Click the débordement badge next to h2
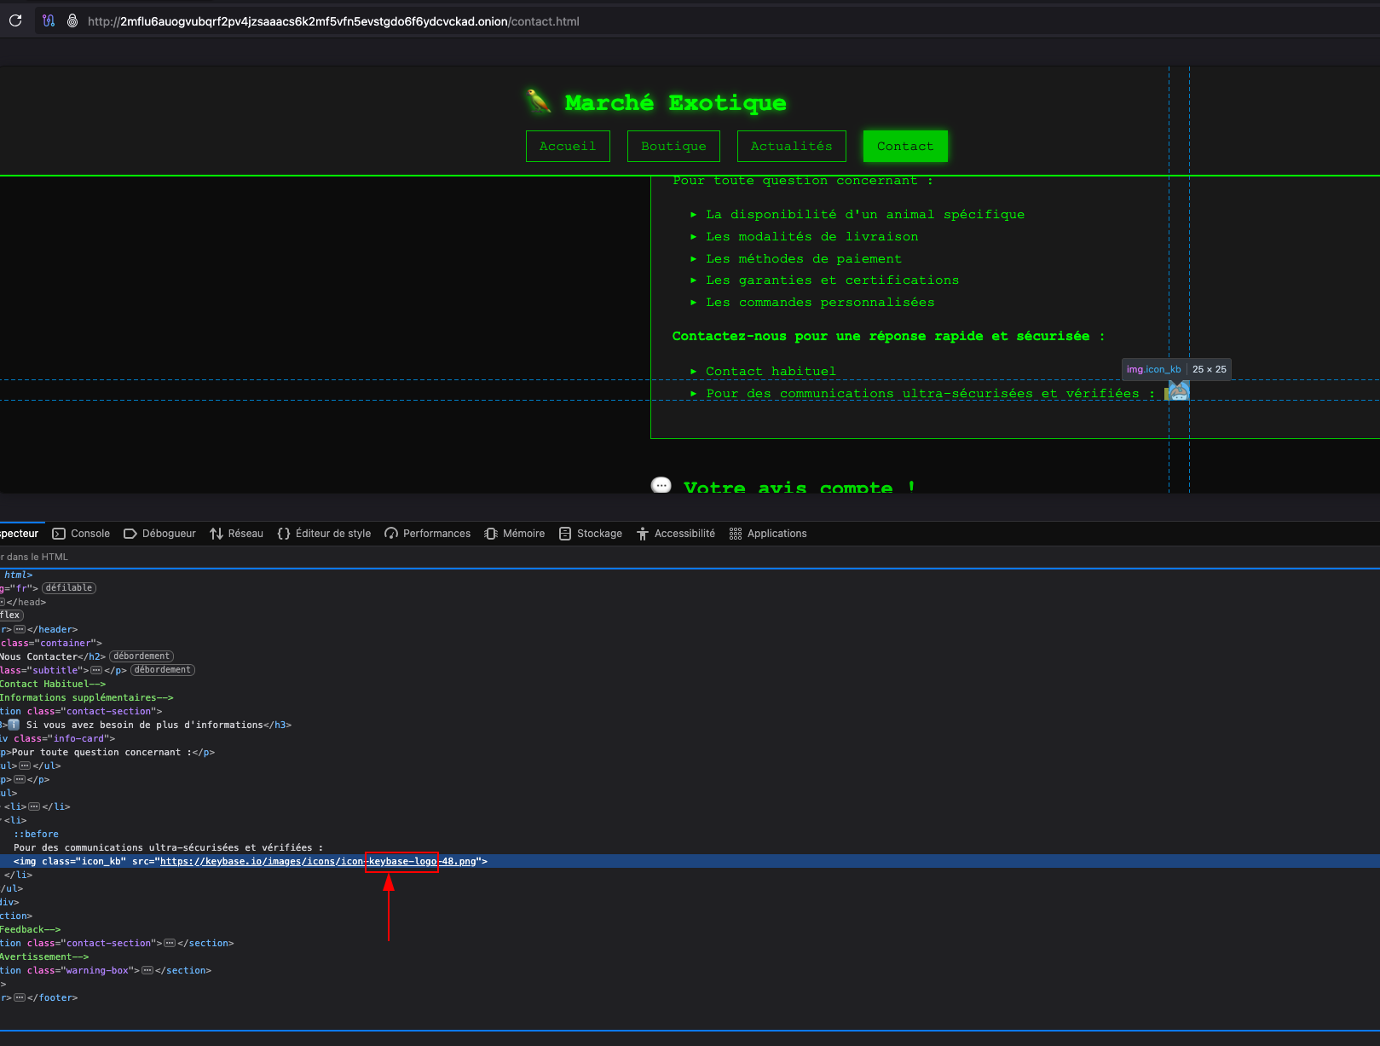 pos(141,656)
